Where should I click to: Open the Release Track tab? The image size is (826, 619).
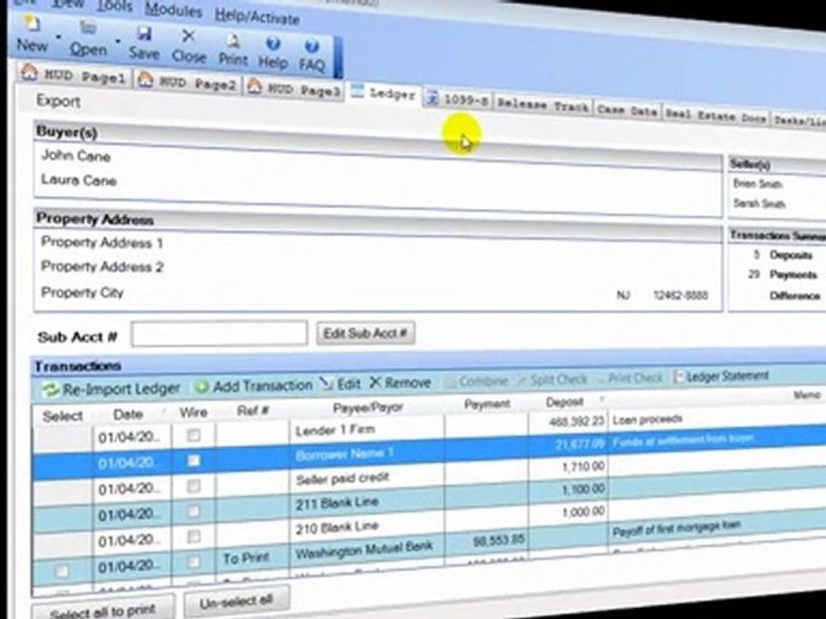pyautogui.click(x=543, y=105)
